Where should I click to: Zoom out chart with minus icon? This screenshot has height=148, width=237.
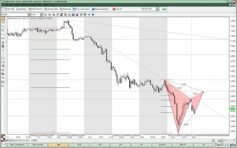point(89,15)
